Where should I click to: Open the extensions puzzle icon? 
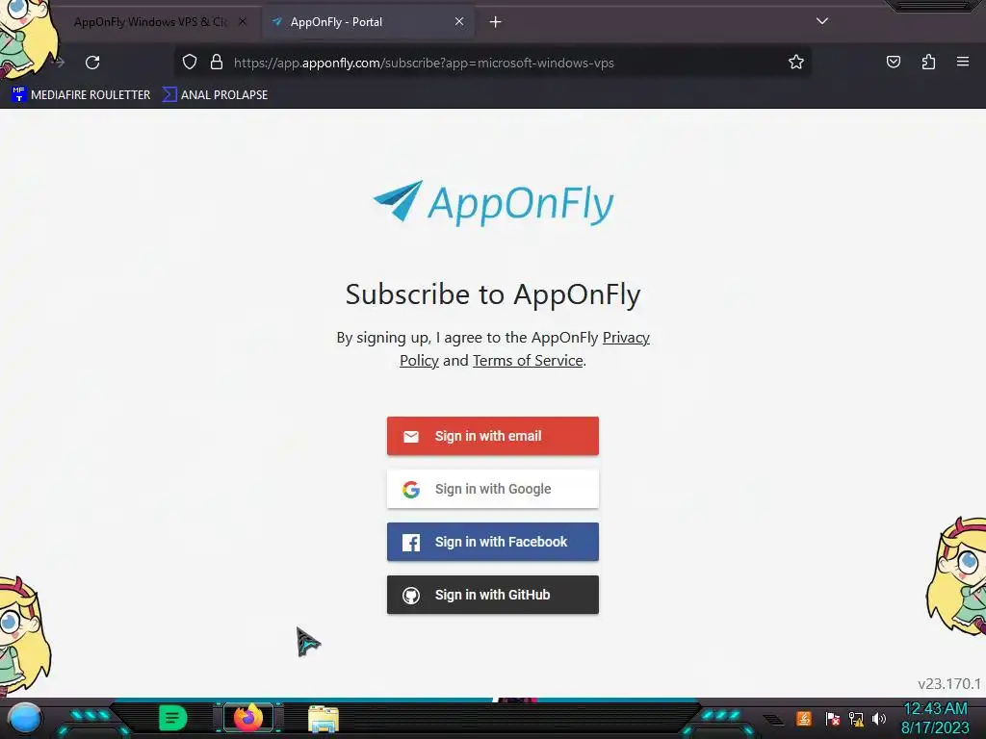pyautogui.click(x=928, y=62)
